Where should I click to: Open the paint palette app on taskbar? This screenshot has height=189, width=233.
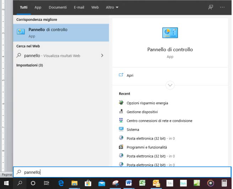pyautogui.click(x=115, y=183)
